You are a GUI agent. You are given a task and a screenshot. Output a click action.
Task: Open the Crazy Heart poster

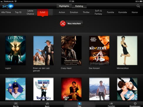[71, 50]
